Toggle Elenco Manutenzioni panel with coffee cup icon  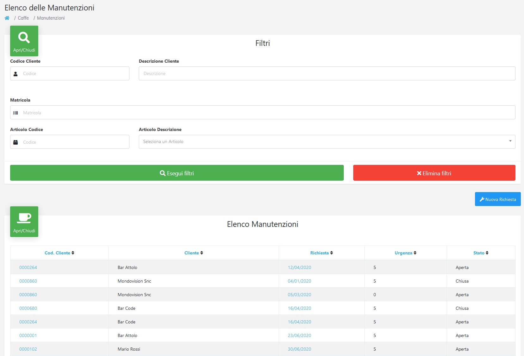point(24,222)
